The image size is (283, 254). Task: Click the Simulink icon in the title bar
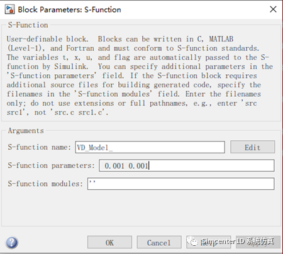[x=9, y=9]
